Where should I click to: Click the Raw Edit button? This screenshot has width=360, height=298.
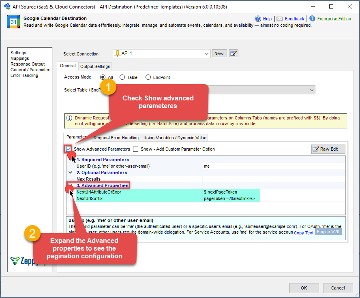click(328, 149)
